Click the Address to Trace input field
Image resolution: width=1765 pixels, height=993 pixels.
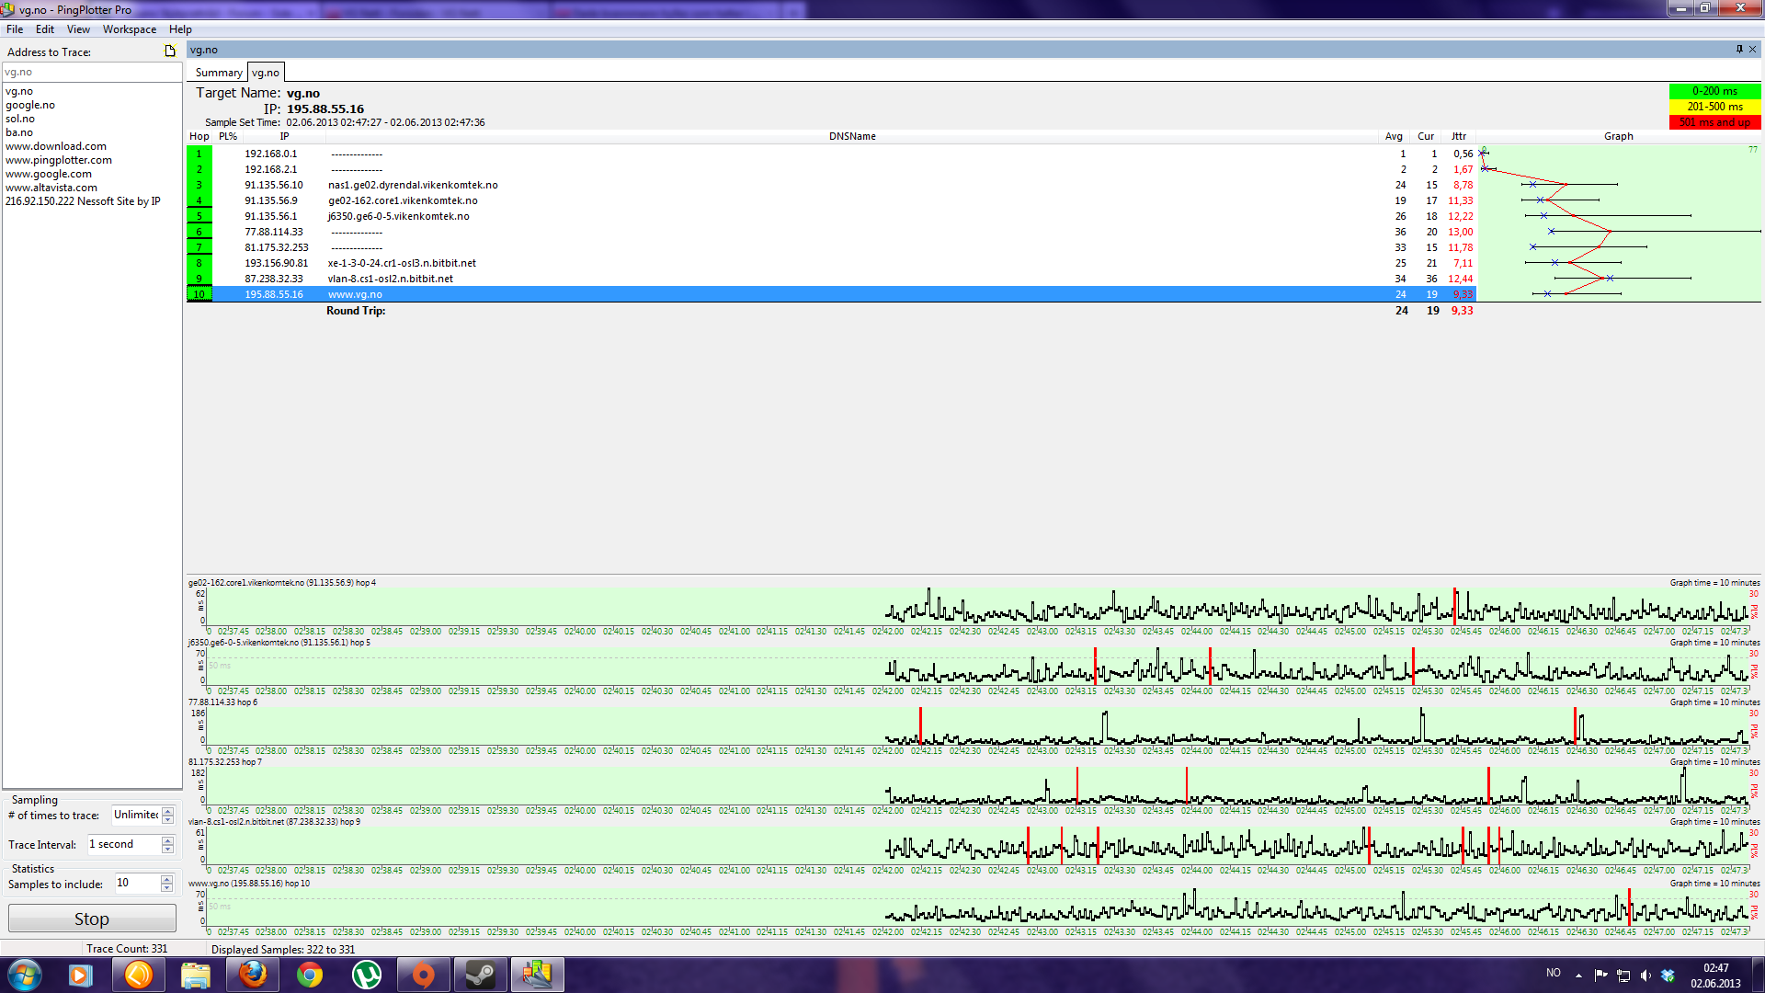[x=92, y=72]
